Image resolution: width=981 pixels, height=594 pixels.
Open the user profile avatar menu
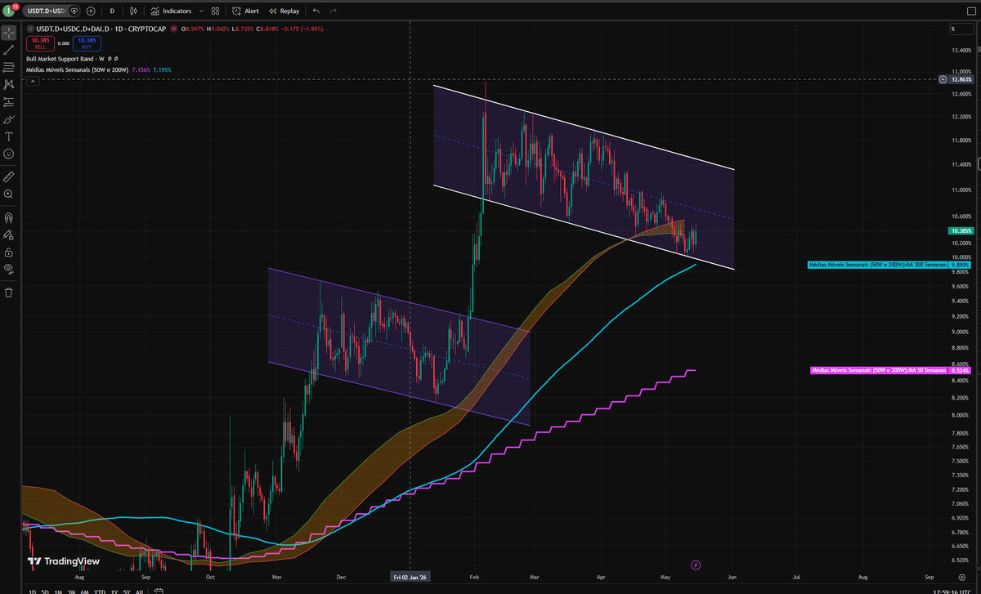[10, 11]
